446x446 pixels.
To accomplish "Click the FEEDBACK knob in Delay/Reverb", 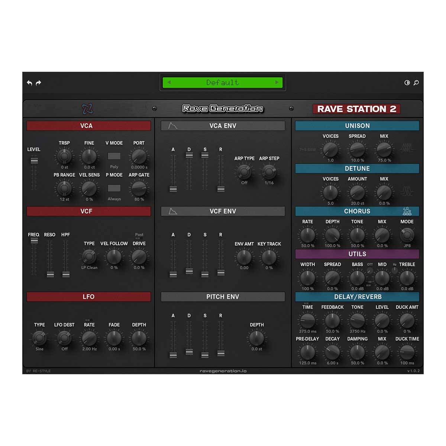I will (332, 320).
